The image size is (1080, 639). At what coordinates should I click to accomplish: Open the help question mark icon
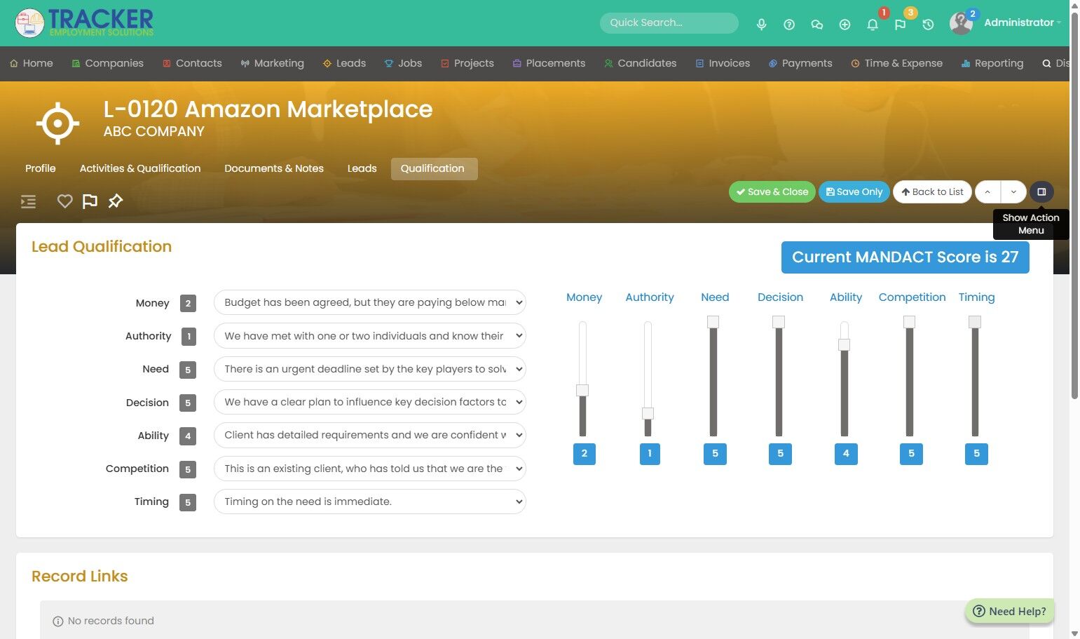coord(789,25)
